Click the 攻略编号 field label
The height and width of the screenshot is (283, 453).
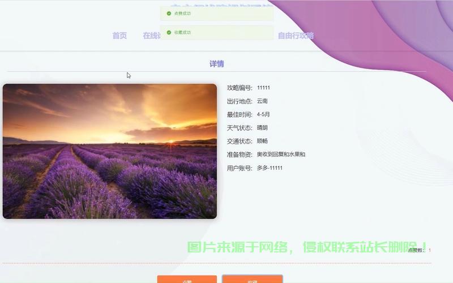240,88
